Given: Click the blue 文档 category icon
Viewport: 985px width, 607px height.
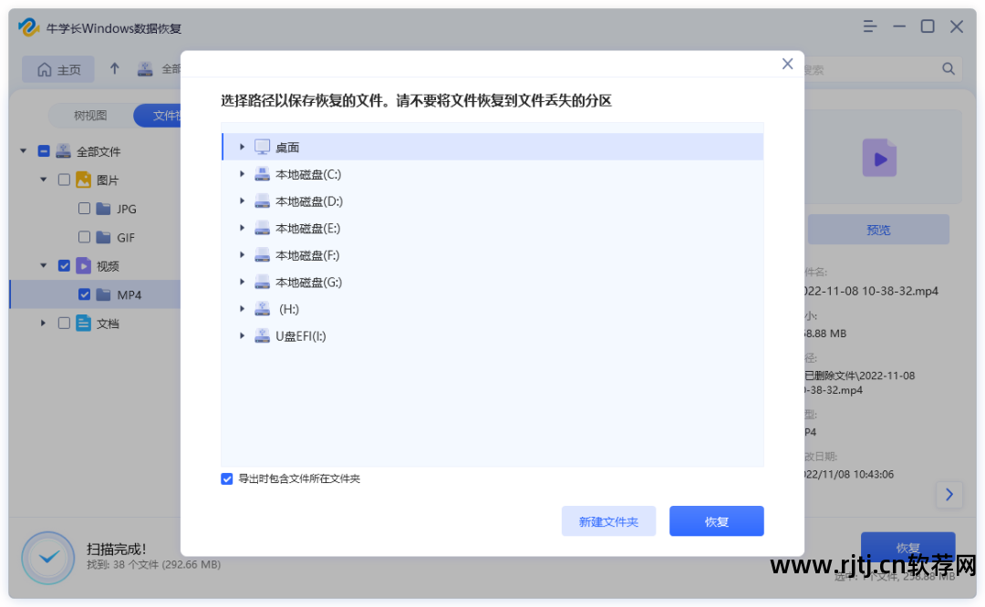Looking at the screenshot, I should [84, 324].
